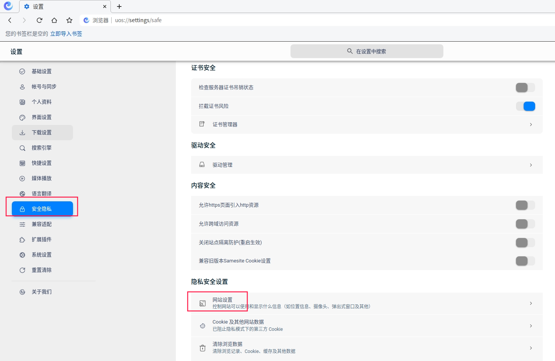The height and width of the screenshot is (361, 555).
Task: Disable the 拦截证书风险 switch
Action: click(x=525, y=106)
